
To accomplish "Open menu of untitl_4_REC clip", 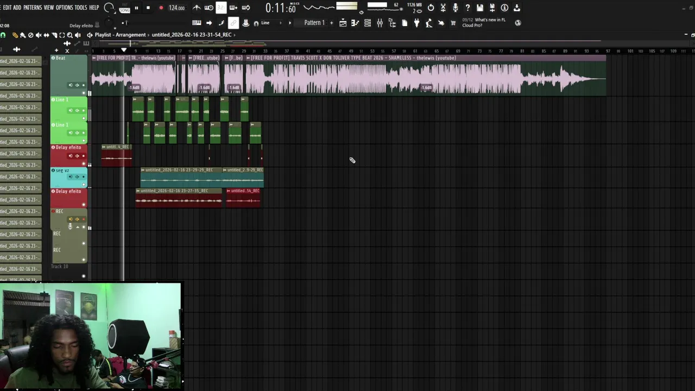I will click(105, 147).
